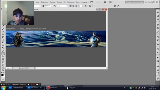
Task: Select the Eraser tool
Action: pos(3,39)
